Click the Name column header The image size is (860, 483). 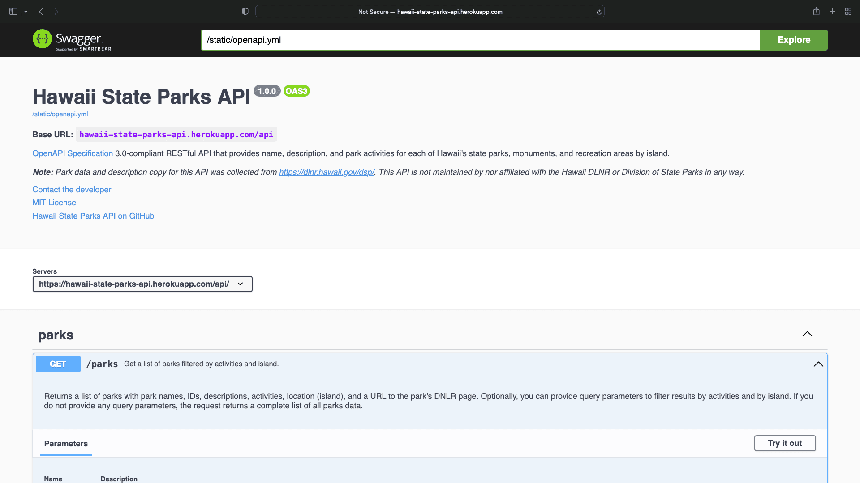(53, 479)
